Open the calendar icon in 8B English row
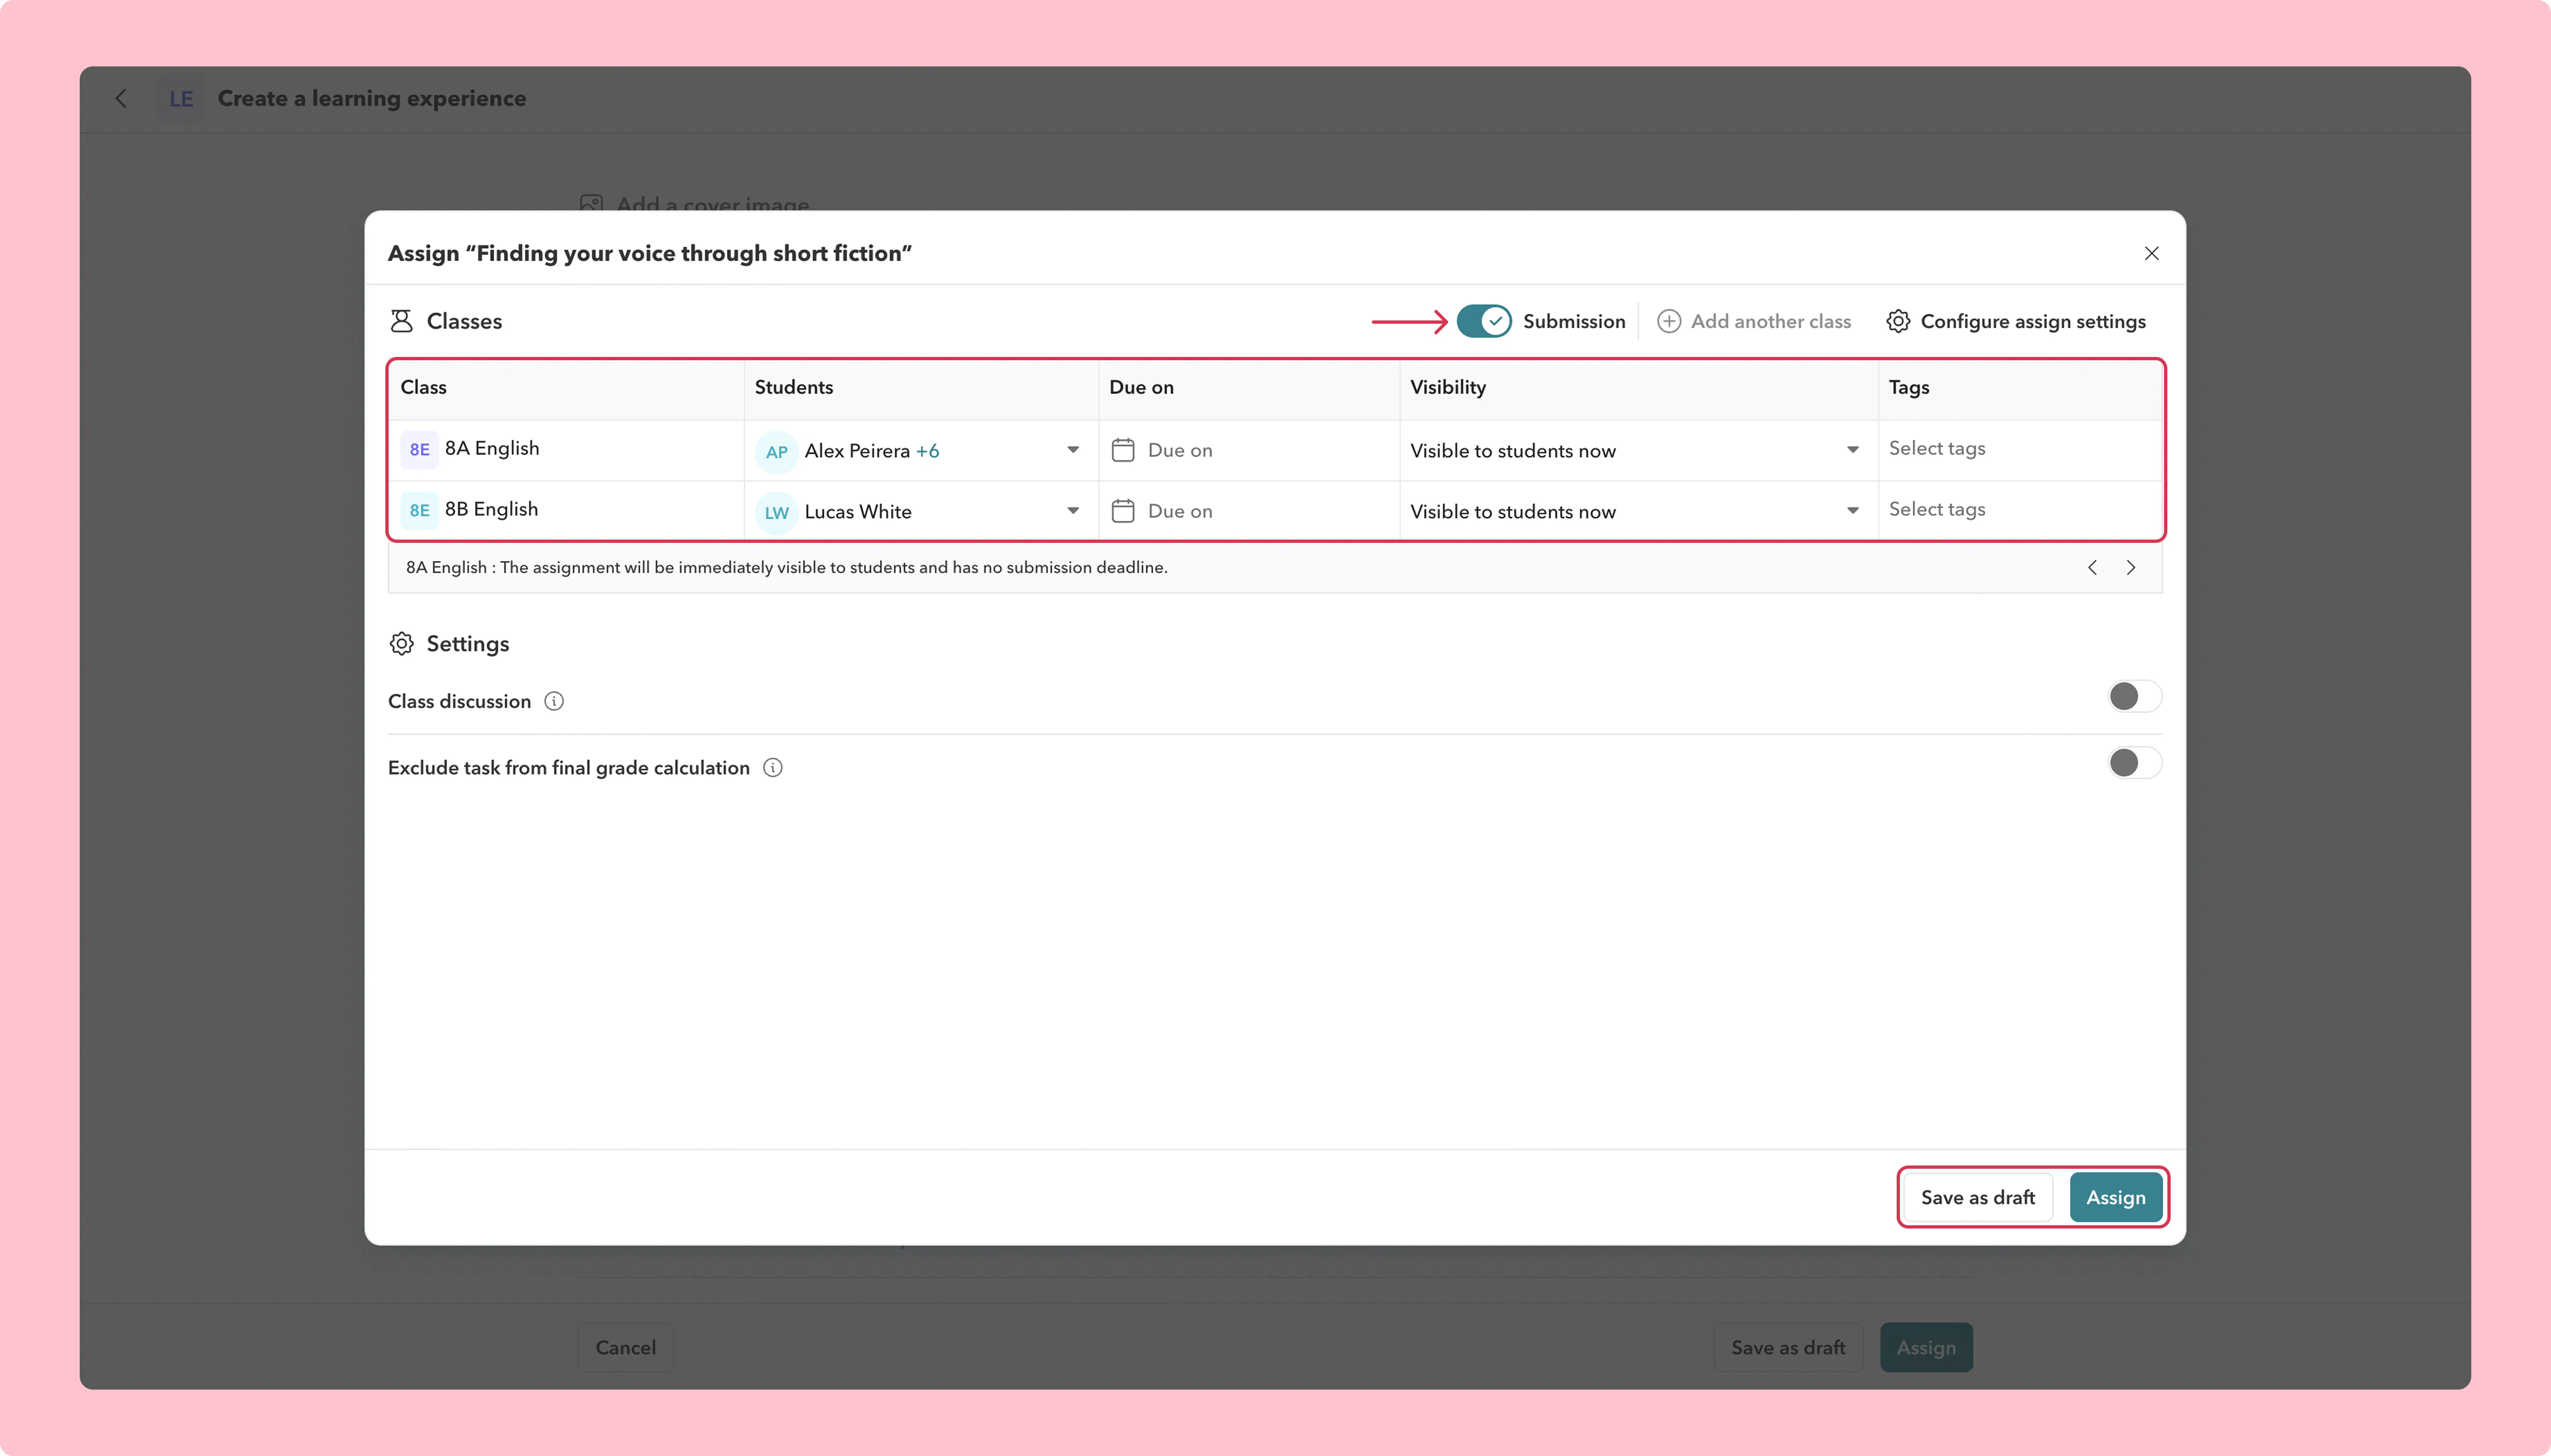 pos(1122,511)
